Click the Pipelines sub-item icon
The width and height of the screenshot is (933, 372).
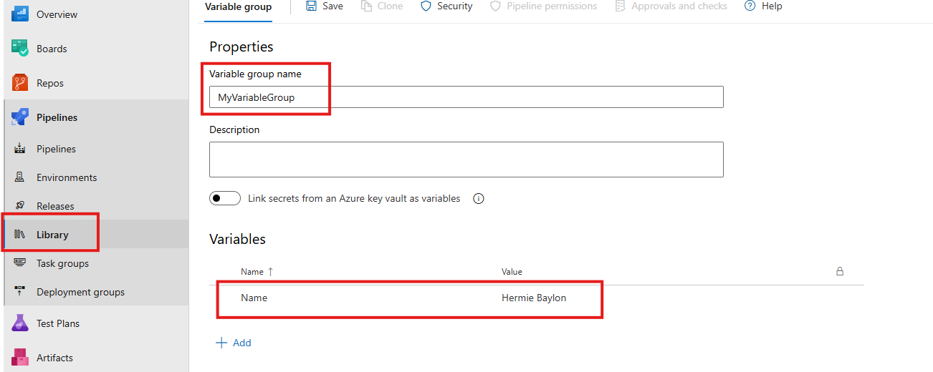[20, 149]
